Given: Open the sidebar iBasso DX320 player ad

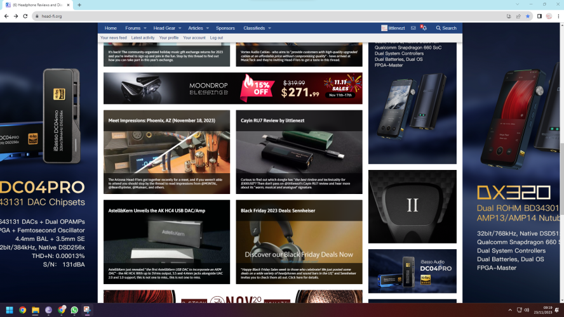Looking at the screenshot, I should coord(412,103).
